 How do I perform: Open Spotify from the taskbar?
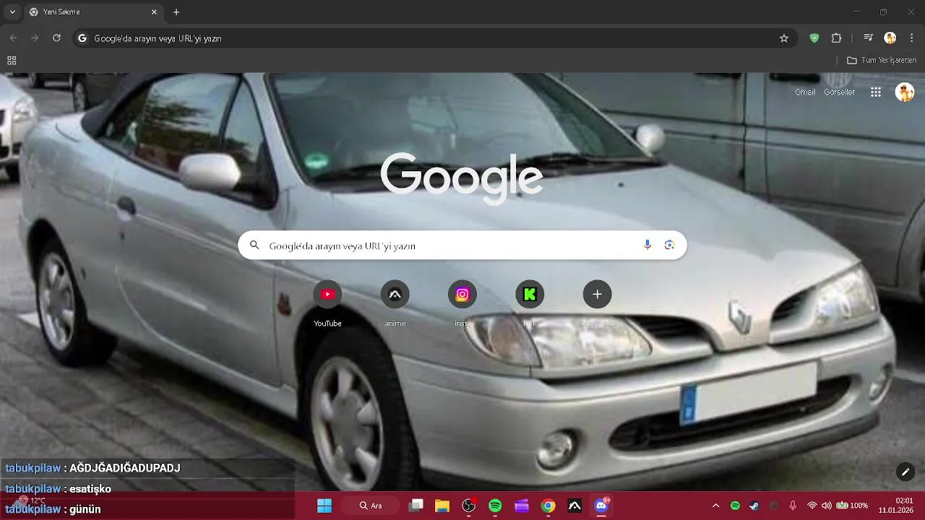[x=495, y=506]
